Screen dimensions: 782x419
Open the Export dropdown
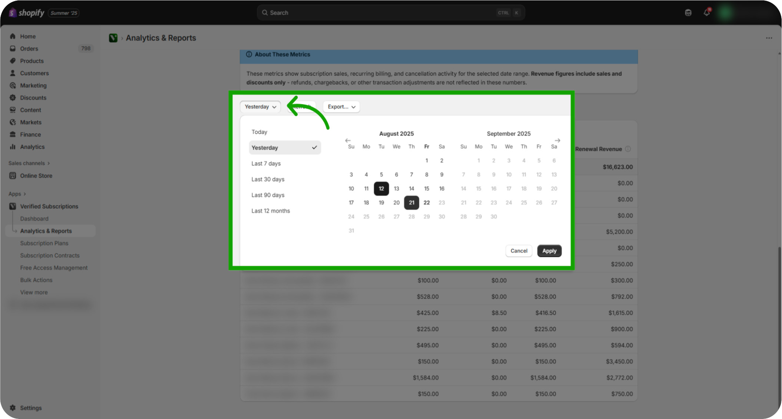click(341, 107)
